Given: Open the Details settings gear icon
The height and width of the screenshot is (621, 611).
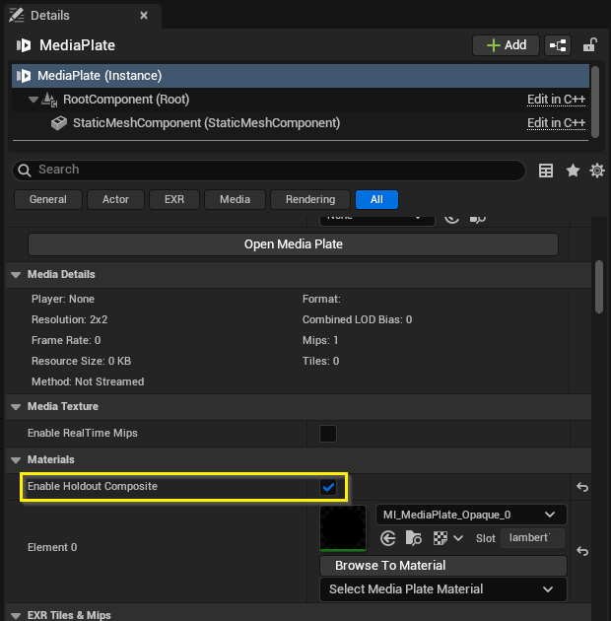Looking at the screenshot, I should [596, 171].
